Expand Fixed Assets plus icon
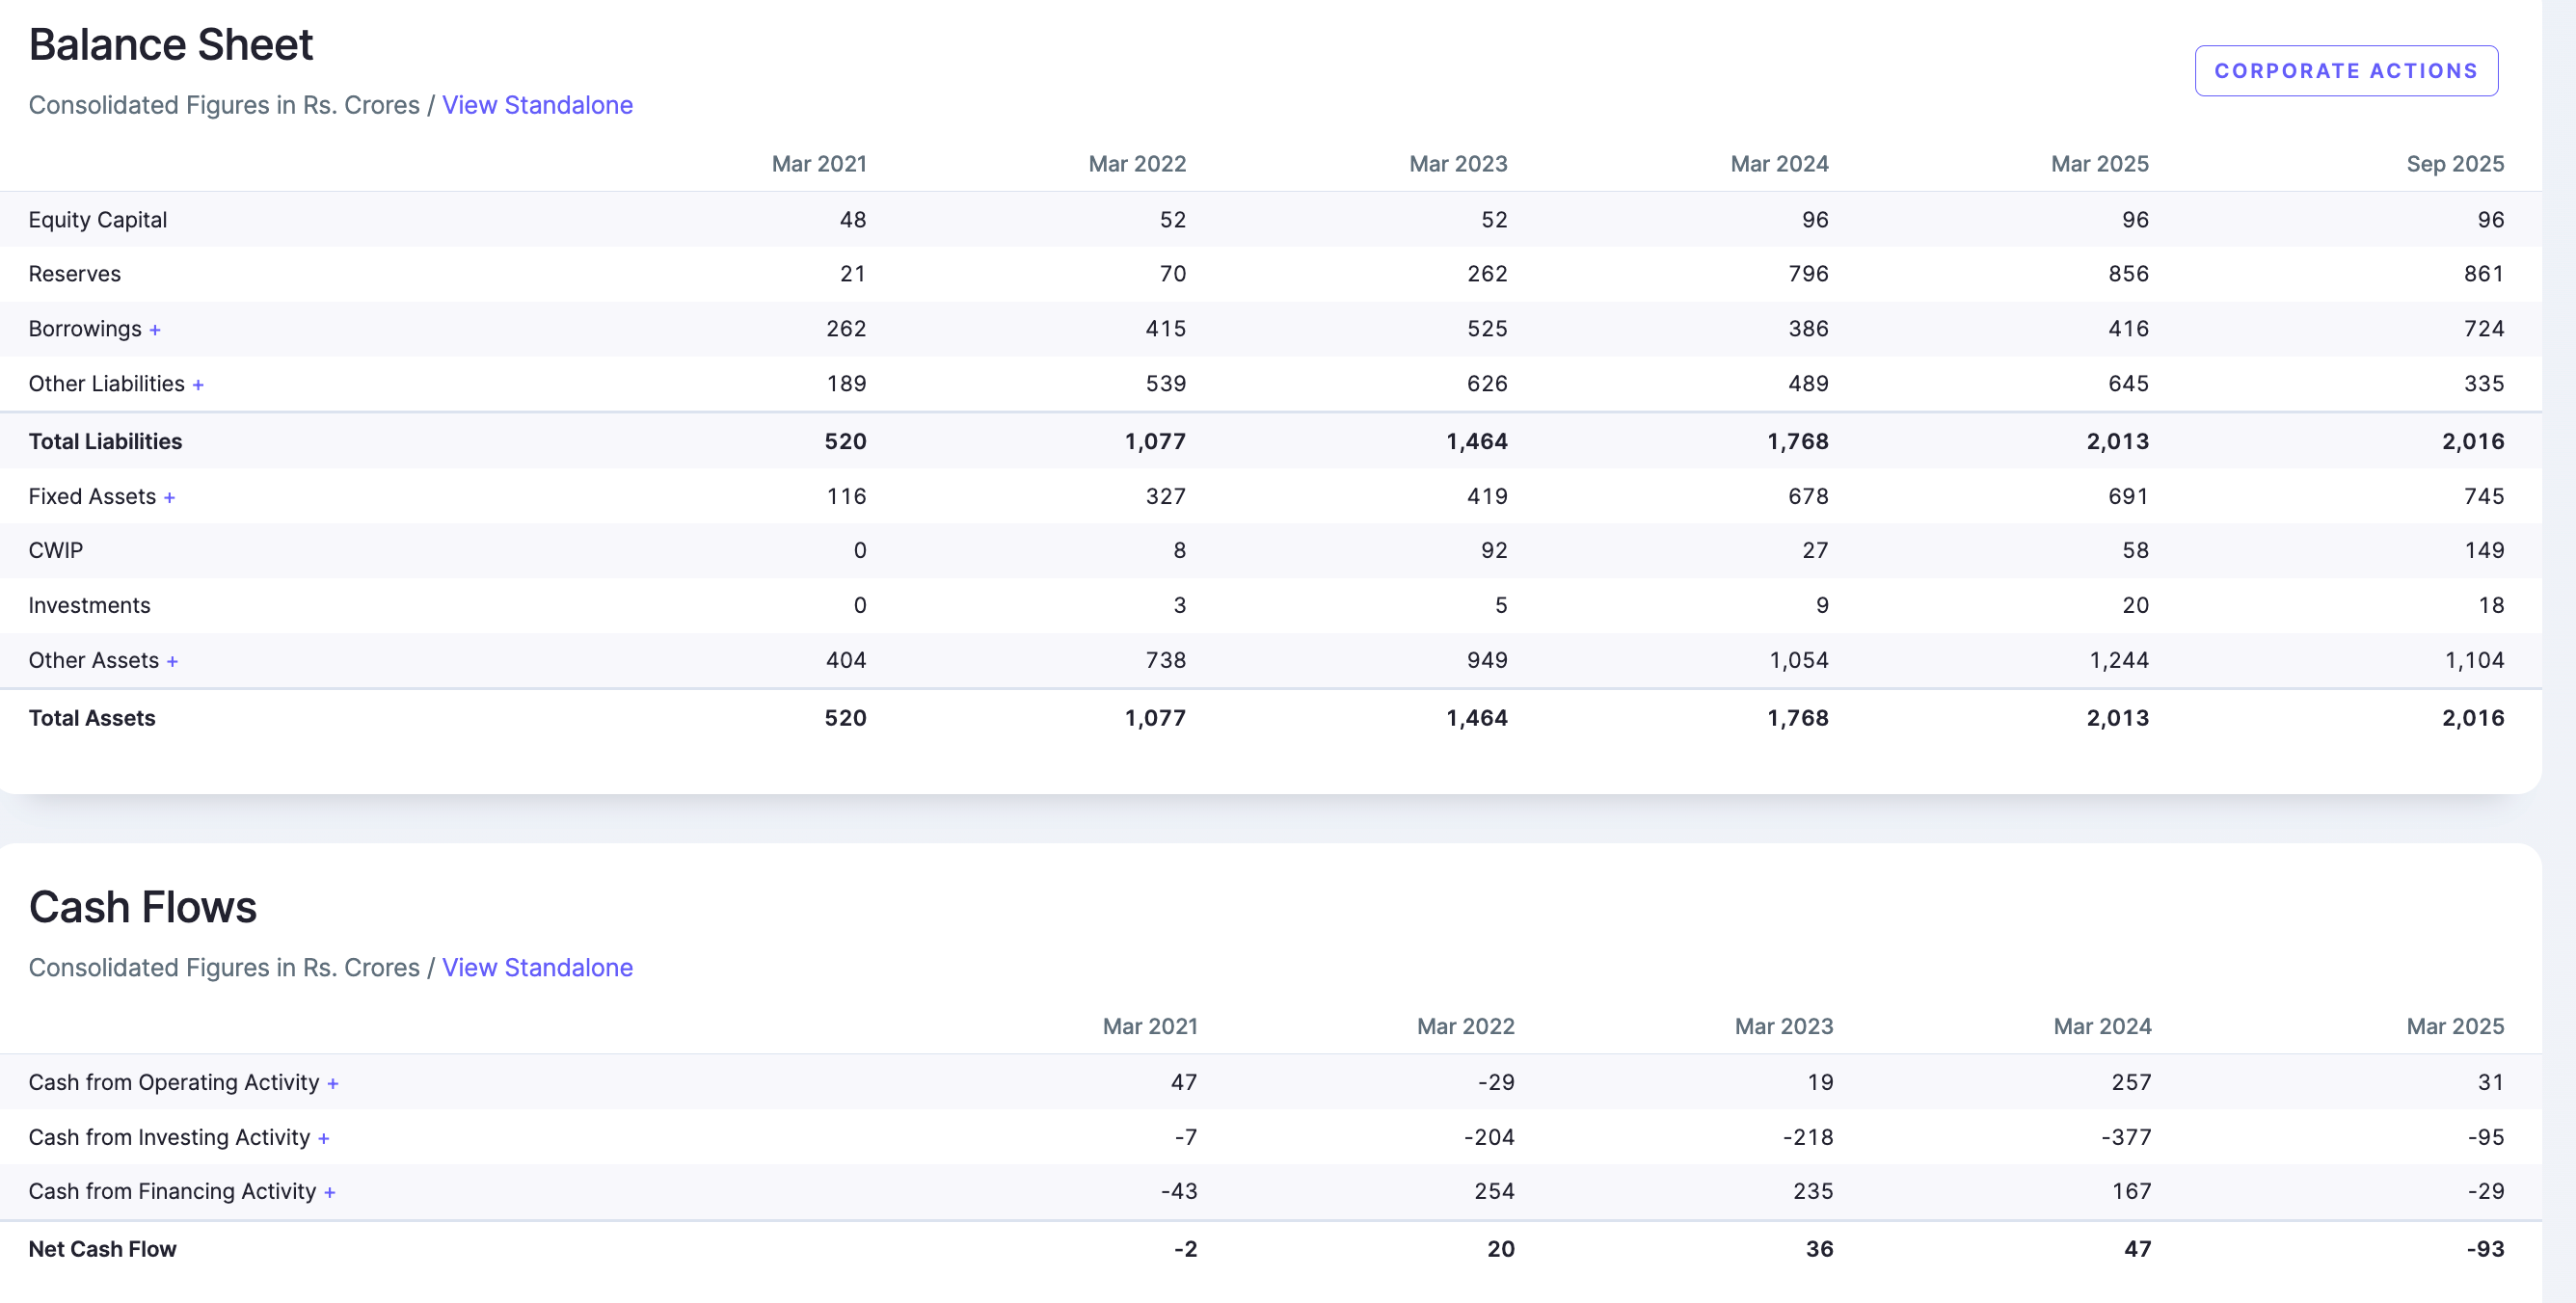Image resolution: width=2576 pixels, height=1303 pixels. point(170,498)
